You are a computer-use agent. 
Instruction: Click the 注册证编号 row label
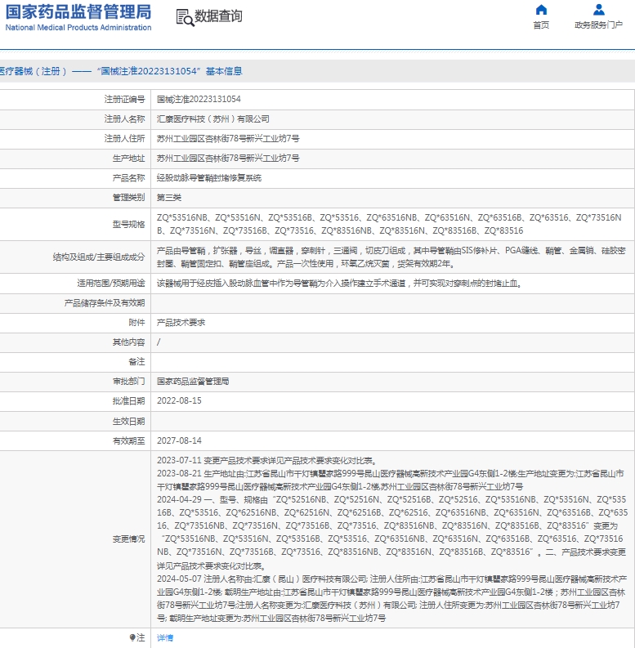click(124, 99)
